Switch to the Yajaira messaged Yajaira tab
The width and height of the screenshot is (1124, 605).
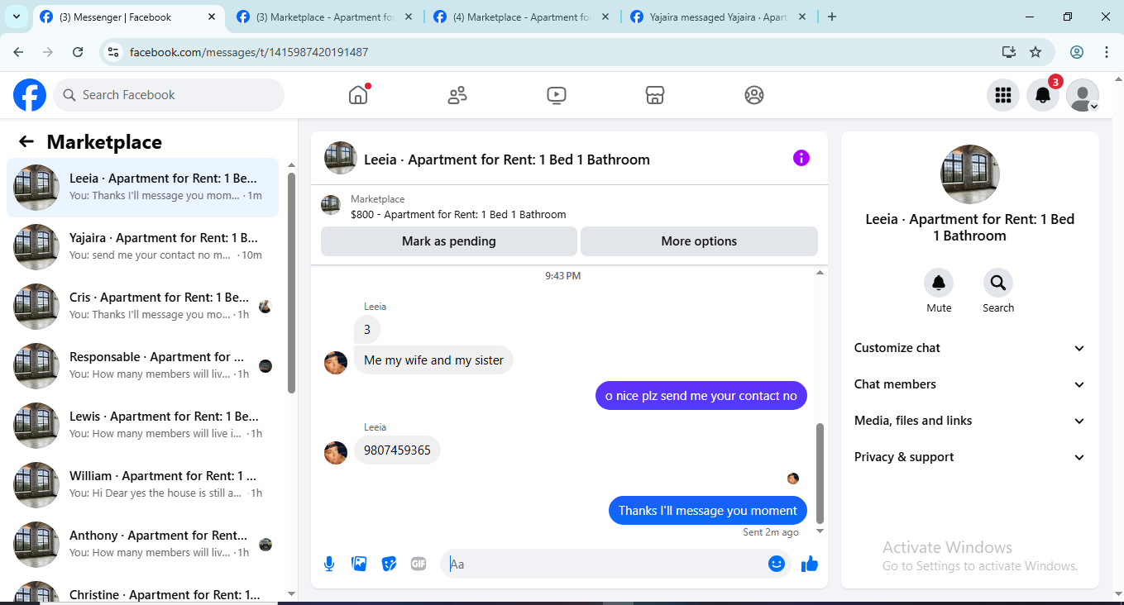pyautogui.click(x=718, y=17)
